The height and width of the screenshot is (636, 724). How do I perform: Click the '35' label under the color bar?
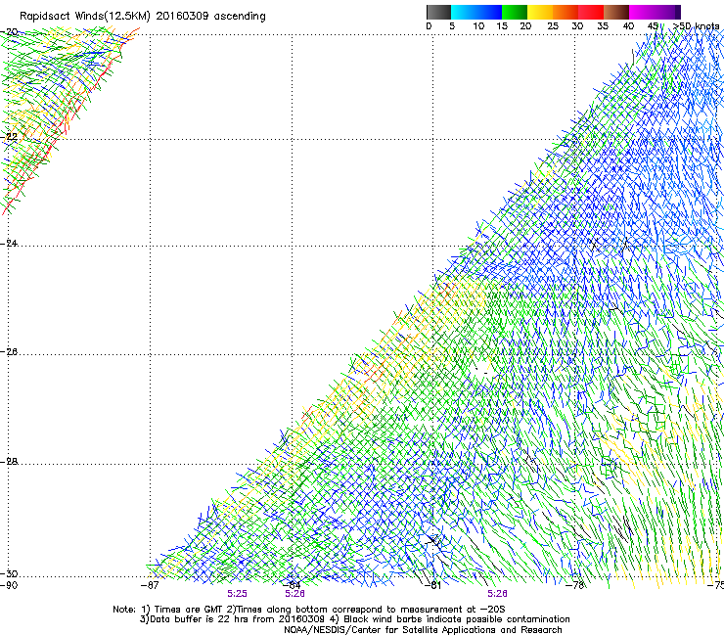click(x=603, y=26)
